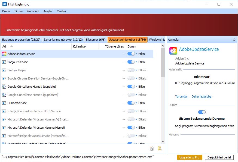Click the Intel(R) Content Protection HECI Service icon
Screen dimensions: 238x162
point(4,111)
